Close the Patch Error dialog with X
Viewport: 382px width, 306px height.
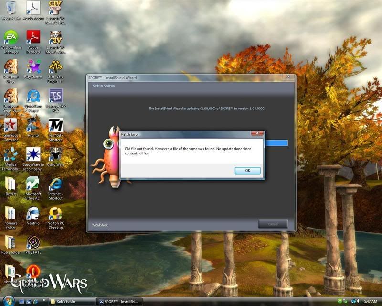[x=257, y=133]
